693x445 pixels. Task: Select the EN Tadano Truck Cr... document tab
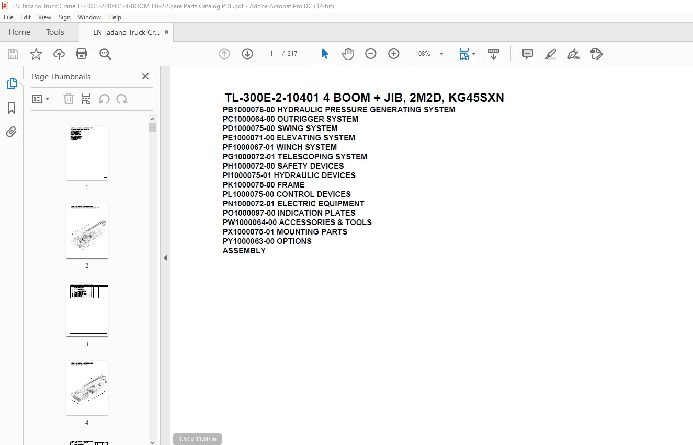pyautogui.click(x=126, y=32)
